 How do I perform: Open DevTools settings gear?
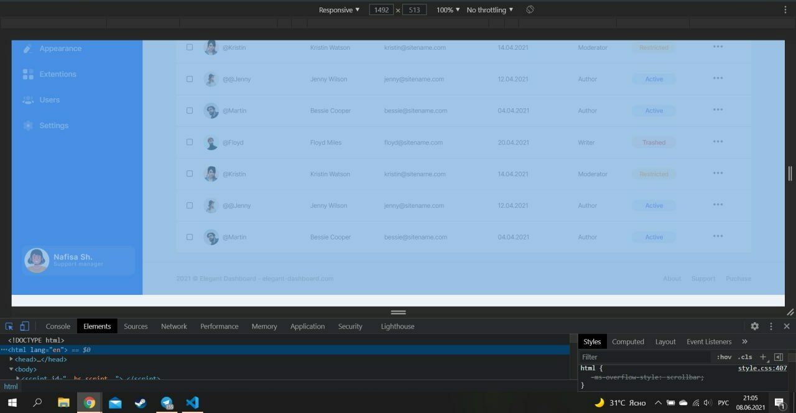754,326
